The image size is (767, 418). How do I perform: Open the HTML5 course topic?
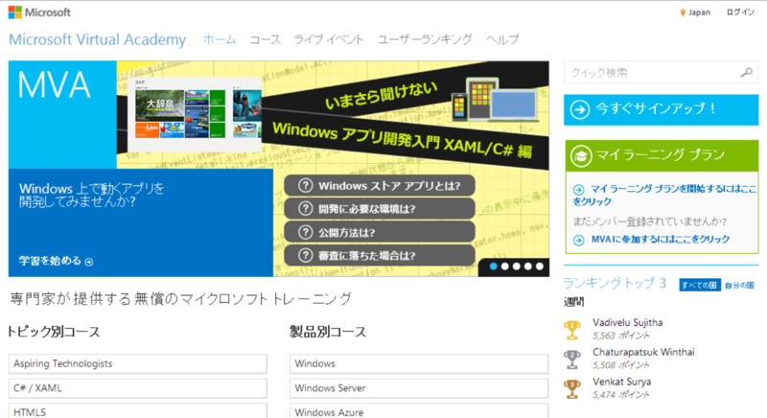pos(138,411)
